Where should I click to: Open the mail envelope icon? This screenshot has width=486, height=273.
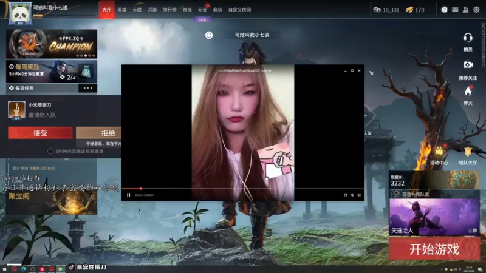[x=455, y=10]
